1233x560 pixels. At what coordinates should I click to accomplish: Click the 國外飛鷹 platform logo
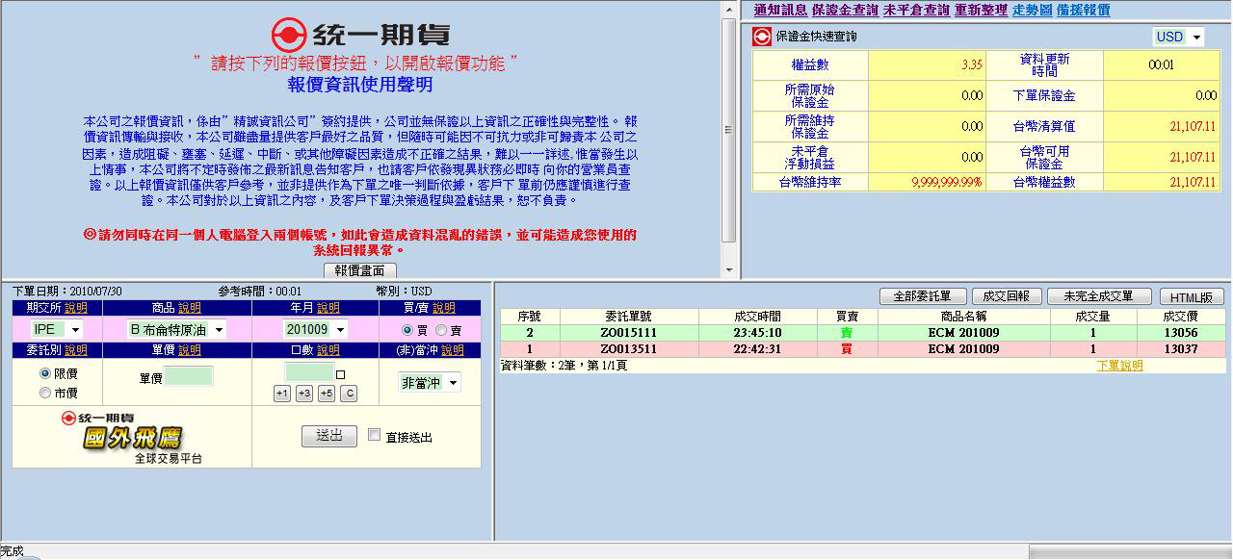pyautogui.click(x=132, y=438)
